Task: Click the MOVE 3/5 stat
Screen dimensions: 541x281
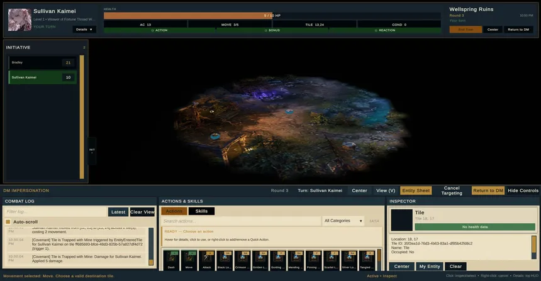Action: point(230,25)
